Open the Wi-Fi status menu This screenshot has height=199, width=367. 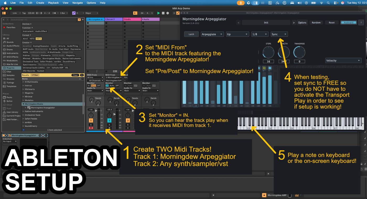pyautogui.click(x=321, y=3)
